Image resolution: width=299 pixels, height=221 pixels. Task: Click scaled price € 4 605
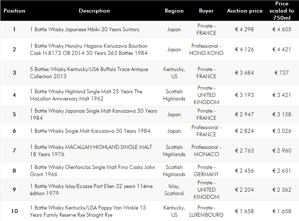pyautogui.click(x=282, y=29)
